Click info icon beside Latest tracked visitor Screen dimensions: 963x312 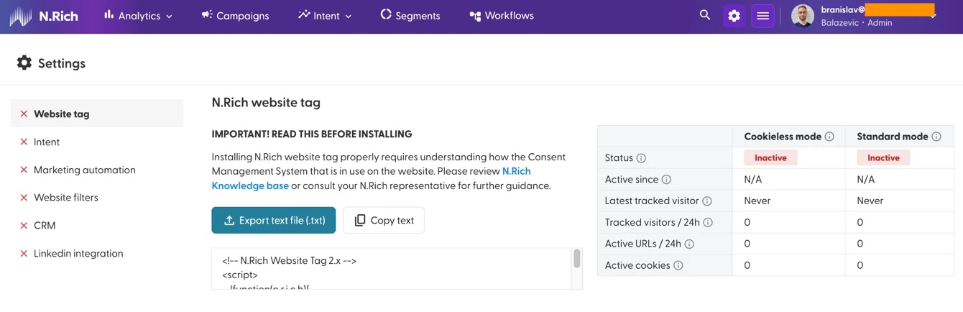[707, 201]
